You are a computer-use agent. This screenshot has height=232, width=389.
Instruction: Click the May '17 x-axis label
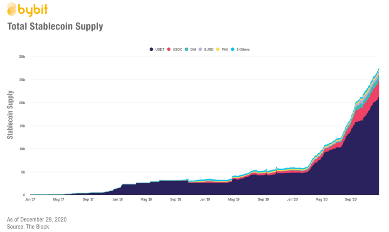click(59, 199)
